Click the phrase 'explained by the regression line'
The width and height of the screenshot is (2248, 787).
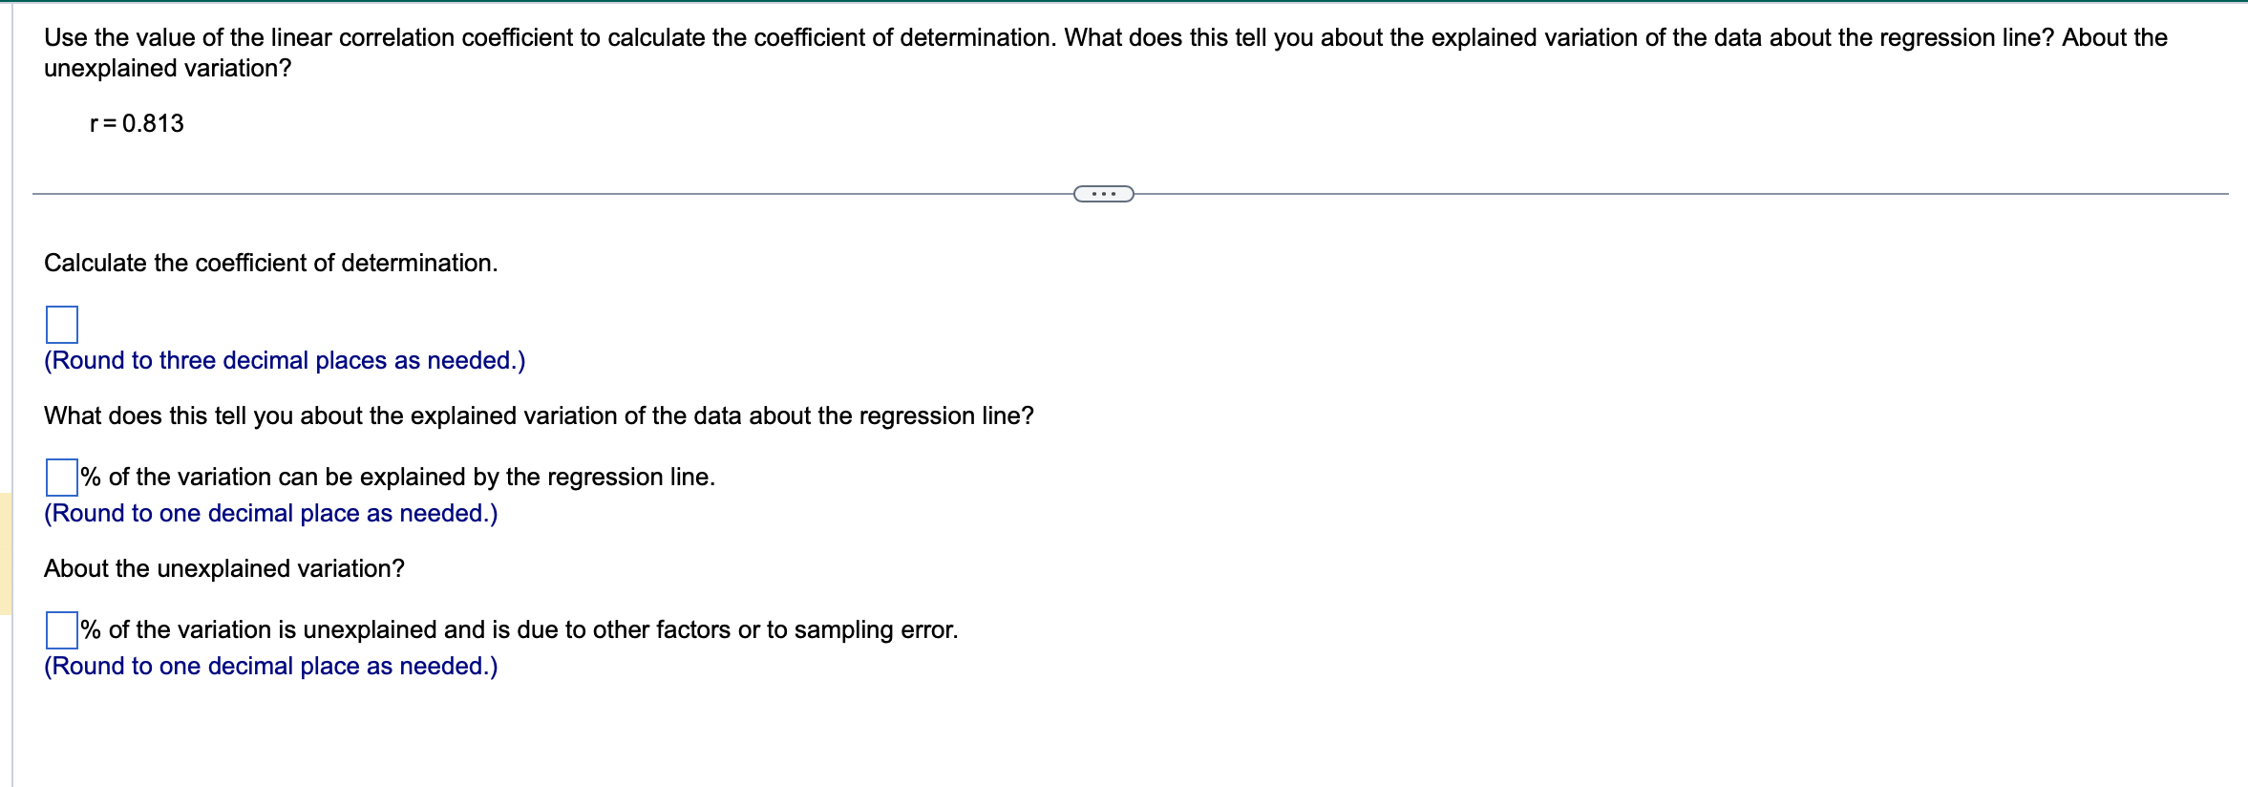535,477
